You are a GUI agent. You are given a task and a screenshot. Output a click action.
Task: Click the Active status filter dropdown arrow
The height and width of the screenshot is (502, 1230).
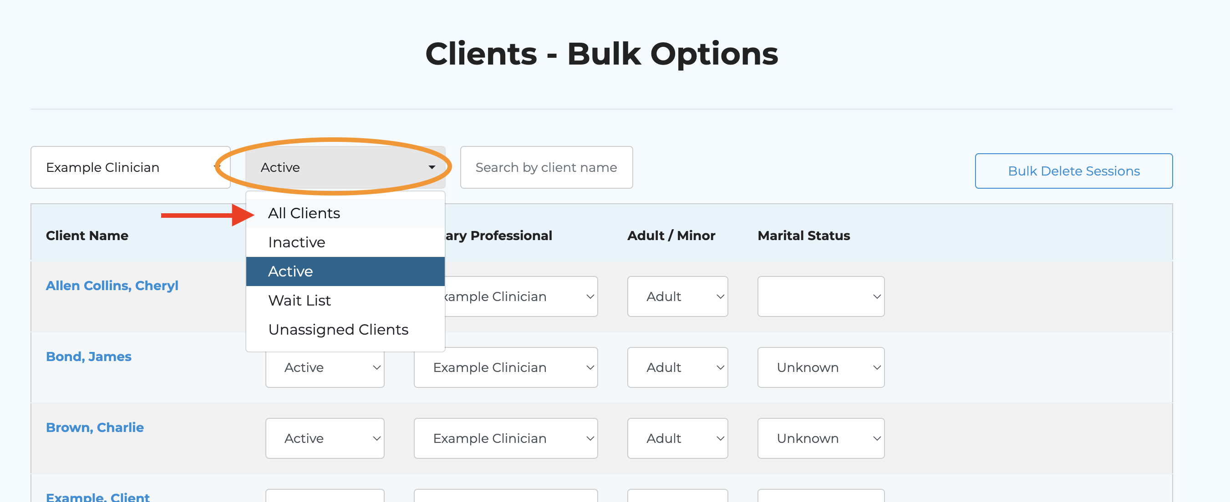click(x=431, y=167)
